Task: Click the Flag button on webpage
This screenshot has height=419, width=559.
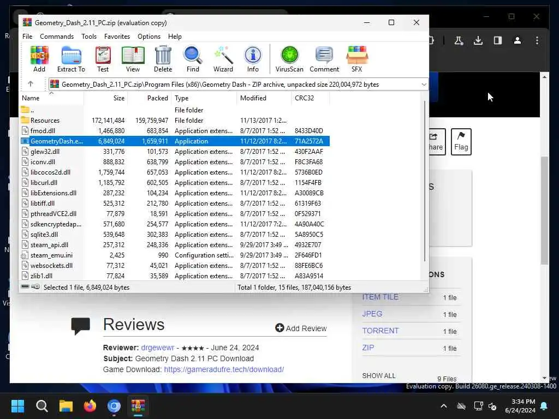Action: pos(461,141)
